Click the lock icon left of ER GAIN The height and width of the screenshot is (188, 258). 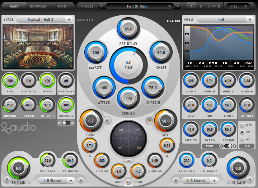(x=7, y=179)
